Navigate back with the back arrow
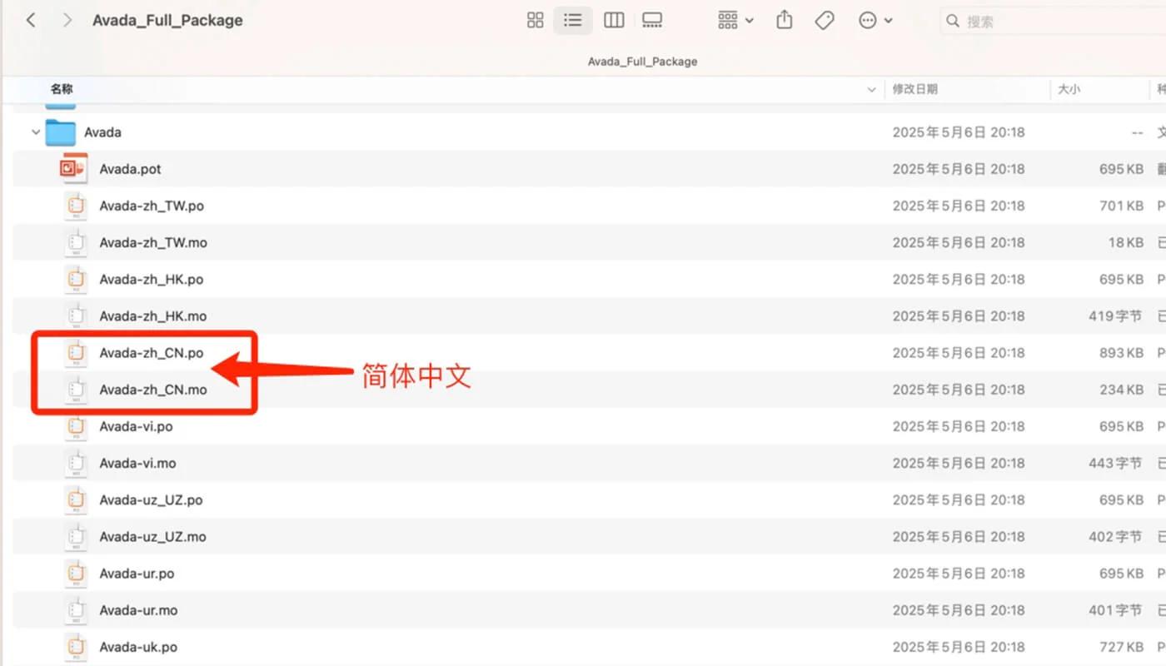 [31, 20]
